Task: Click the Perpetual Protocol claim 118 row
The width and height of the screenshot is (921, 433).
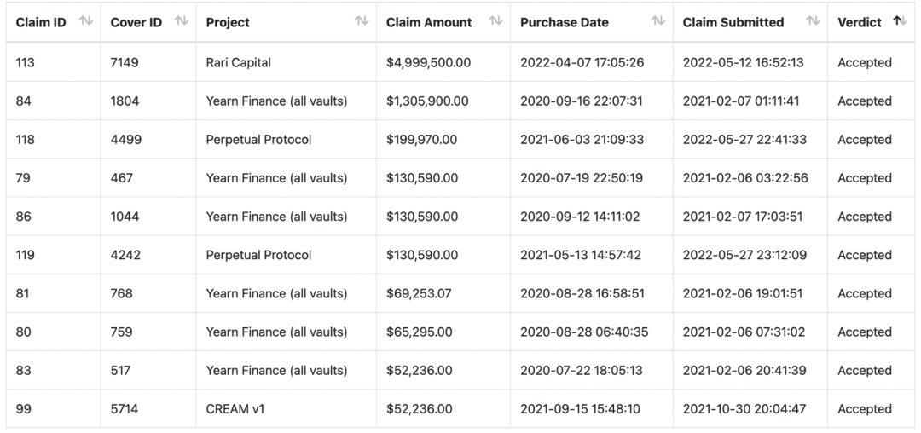Action: [x=258, y=140]
